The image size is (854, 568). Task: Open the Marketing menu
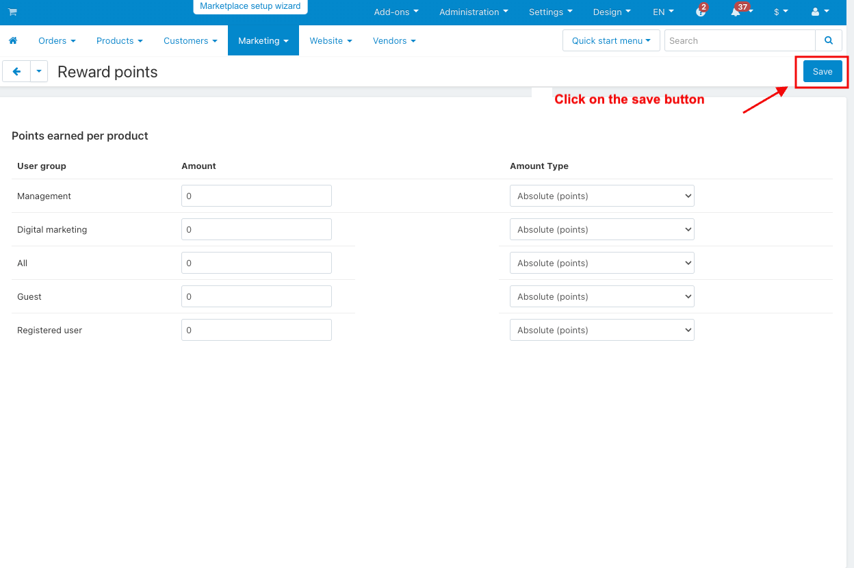coord(263,41)
